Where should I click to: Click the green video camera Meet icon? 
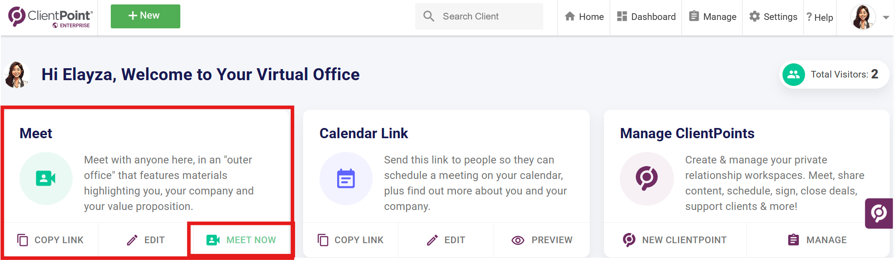[46, 179]
